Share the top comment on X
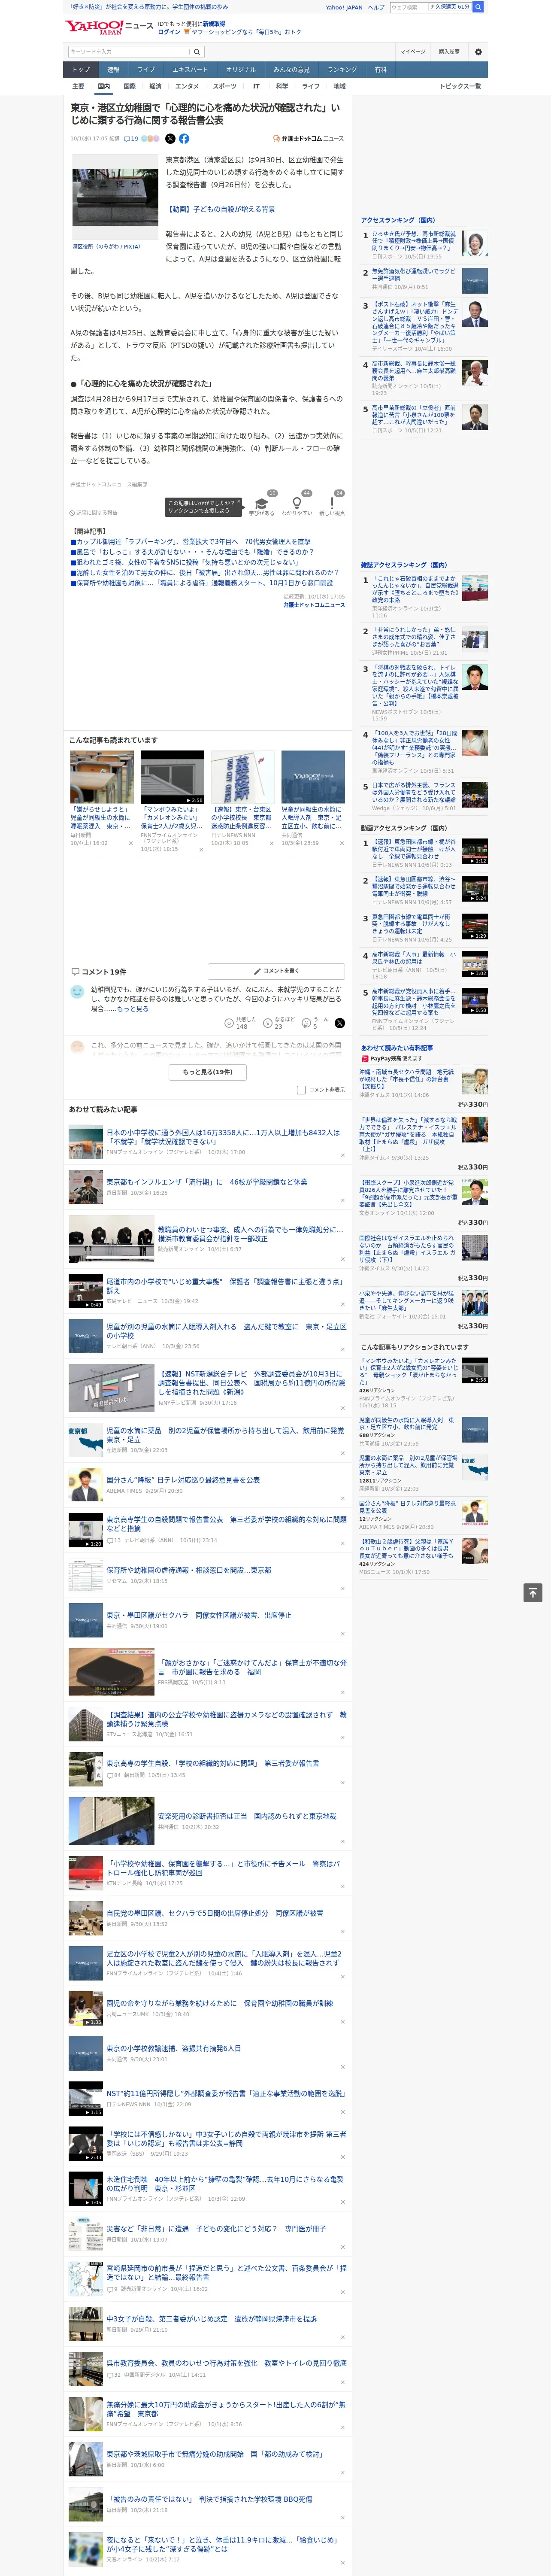The height and width of the screenshot is (2576, 551). point(339,1023)
